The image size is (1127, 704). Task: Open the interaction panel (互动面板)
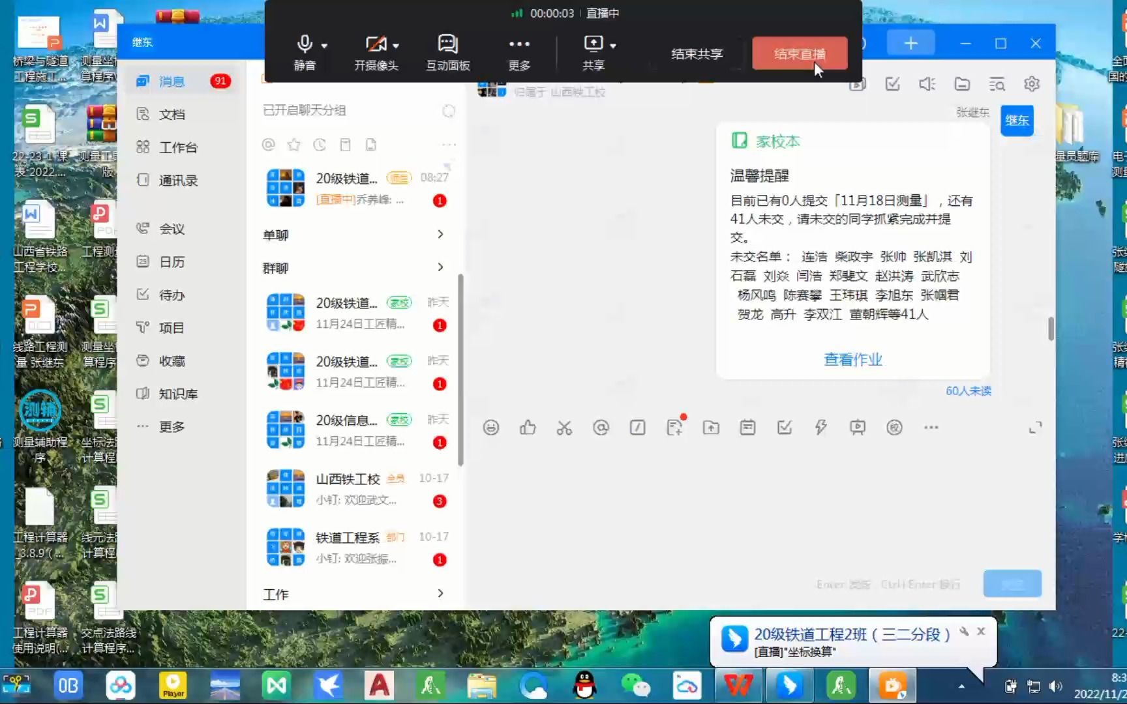447,51
